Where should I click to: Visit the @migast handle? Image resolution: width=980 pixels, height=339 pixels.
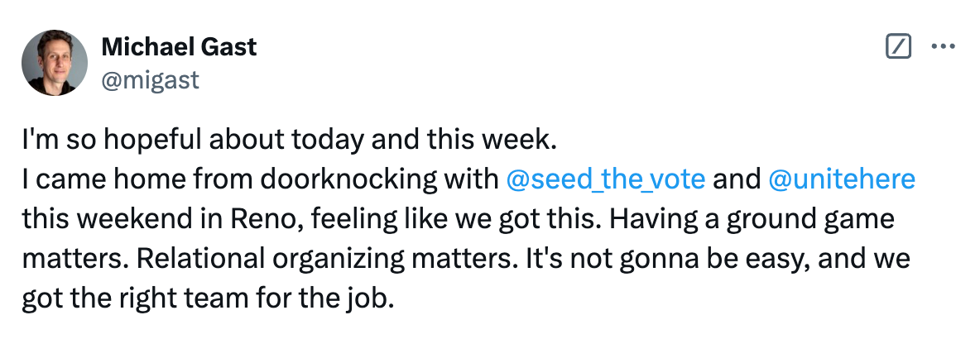[150, 79]
